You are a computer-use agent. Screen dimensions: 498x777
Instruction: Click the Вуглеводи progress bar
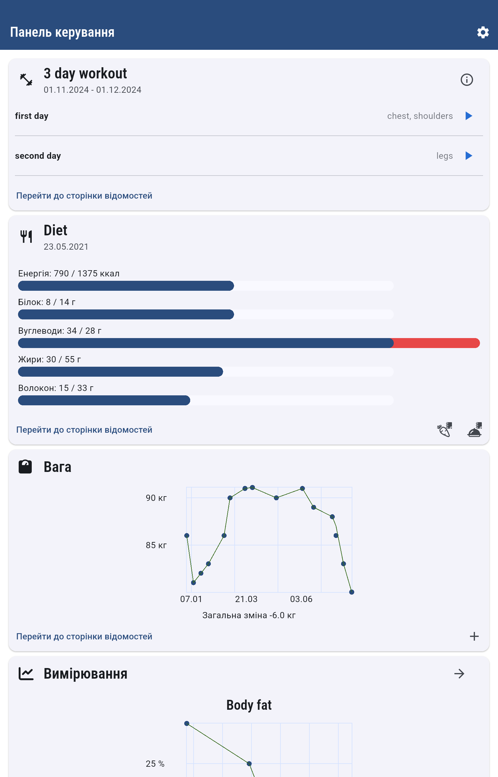tap(248, 343)
